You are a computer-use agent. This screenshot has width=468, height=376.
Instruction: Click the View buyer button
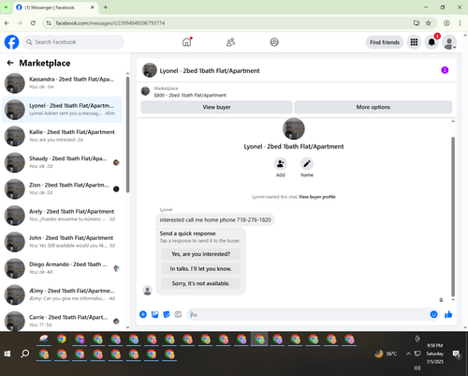click(x=216, y=107)
